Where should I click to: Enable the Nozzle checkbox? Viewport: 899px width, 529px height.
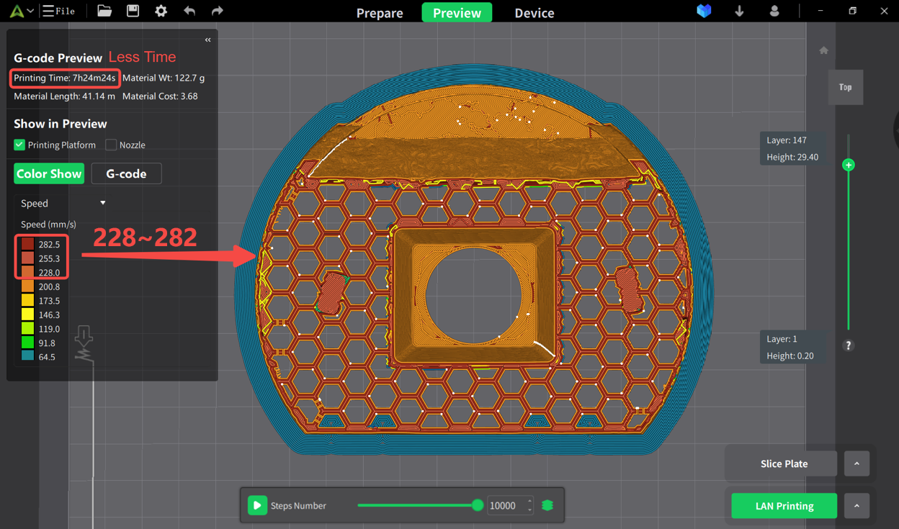111,145
